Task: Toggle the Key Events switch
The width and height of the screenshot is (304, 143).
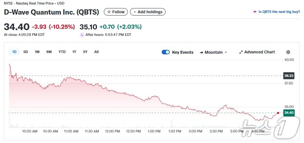Action: click(x=166, y=52)
